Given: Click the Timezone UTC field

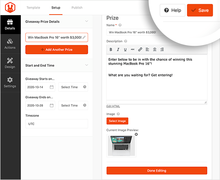Looking at the screenshot, I should 57,124.
